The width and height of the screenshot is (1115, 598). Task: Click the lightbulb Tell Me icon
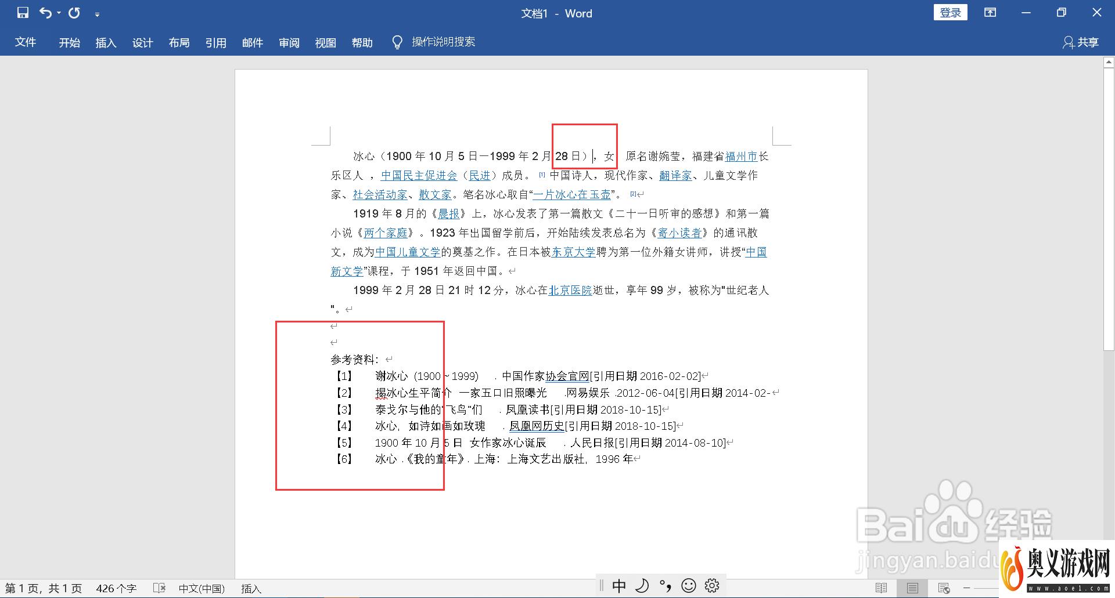pyautogui.click(x=397, y=42)
